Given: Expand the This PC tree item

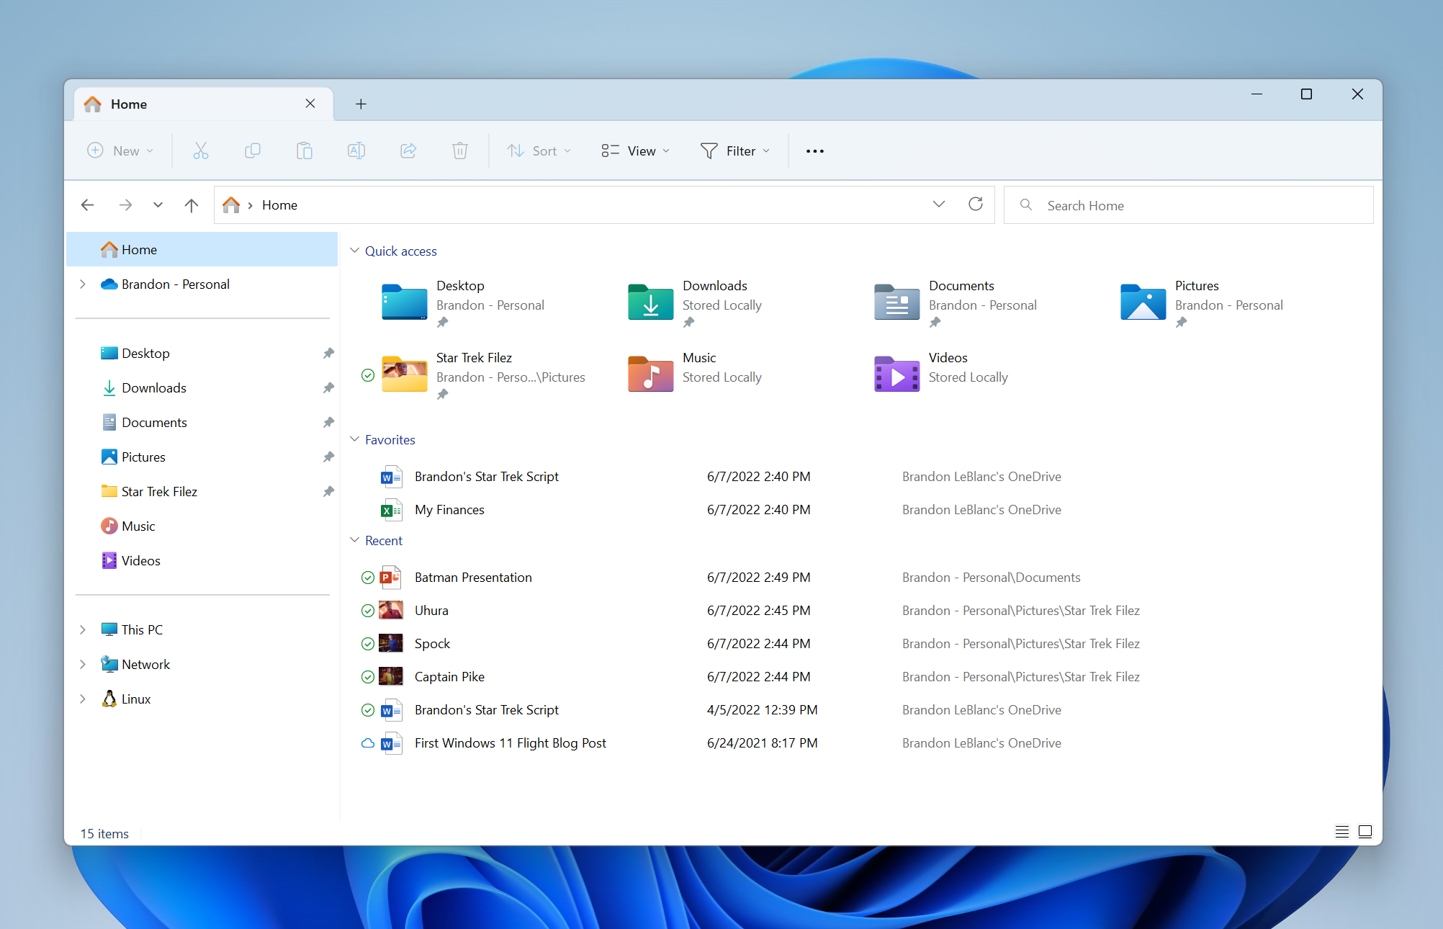Looking at the screenshot, I should [x=83, y=628].
